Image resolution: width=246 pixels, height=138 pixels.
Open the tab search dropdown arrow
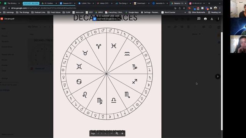tap(219, 3)
